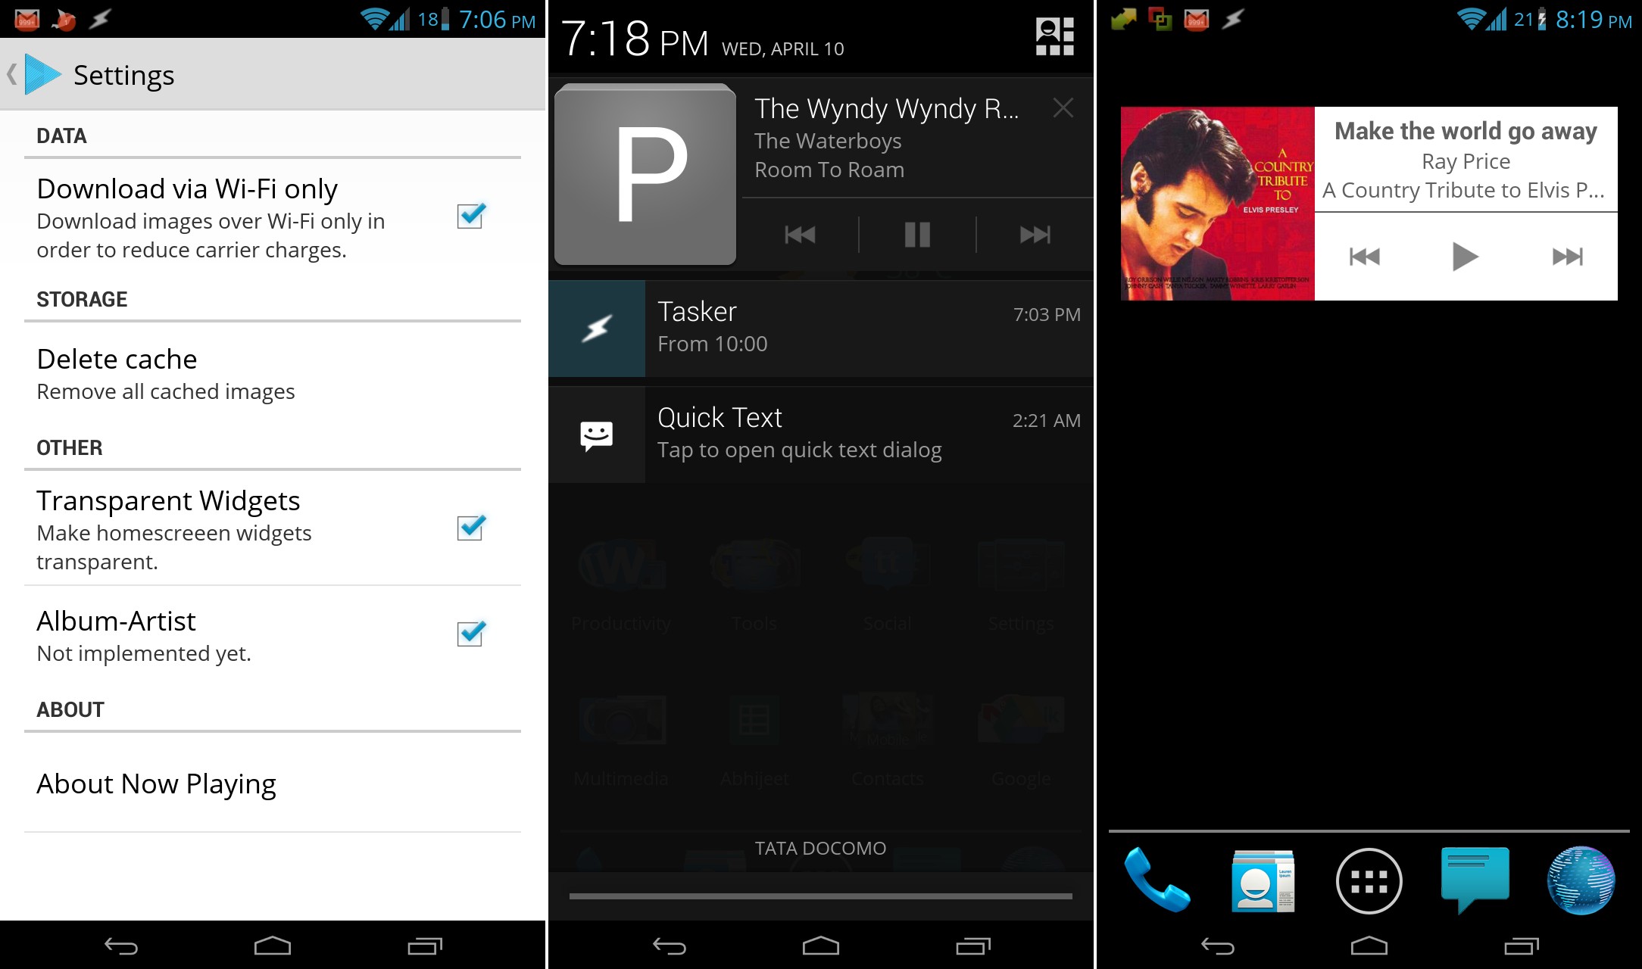Open quick settings with the grid icon

pyautogui.click(x=1055, y=36)
